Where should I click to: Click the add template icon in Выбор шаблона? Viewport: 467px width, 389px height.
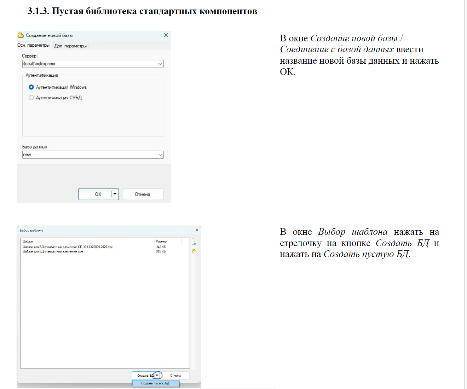click(194, 243)
